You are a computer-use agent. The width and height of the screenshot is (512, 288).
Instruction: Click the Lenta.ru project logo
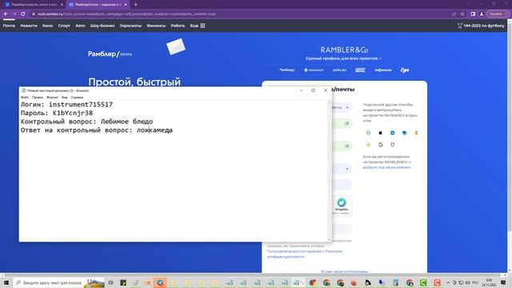[x=339, y=70]
